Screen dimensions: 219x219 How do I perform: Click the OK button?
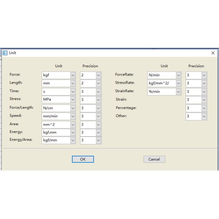coord(82,159)
